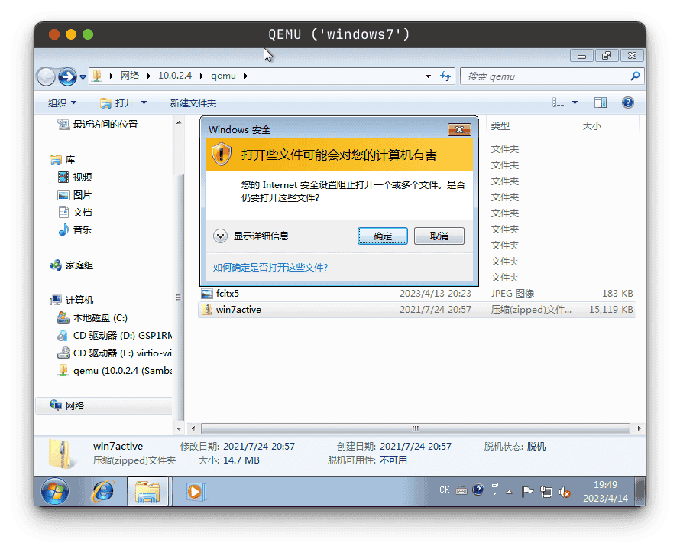Open recent pages dropdown next to Forward
This screenshot has height=553, width=680.
click(83, 77)
